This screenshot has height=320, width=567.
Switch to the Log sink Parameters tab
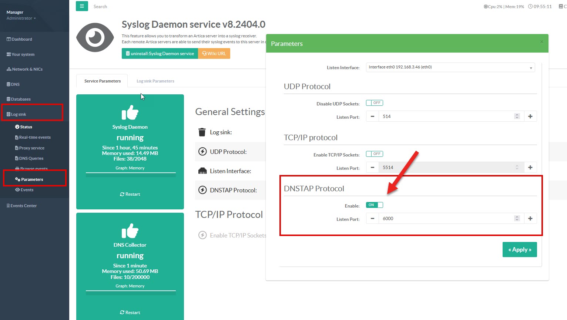coord(155,81)
